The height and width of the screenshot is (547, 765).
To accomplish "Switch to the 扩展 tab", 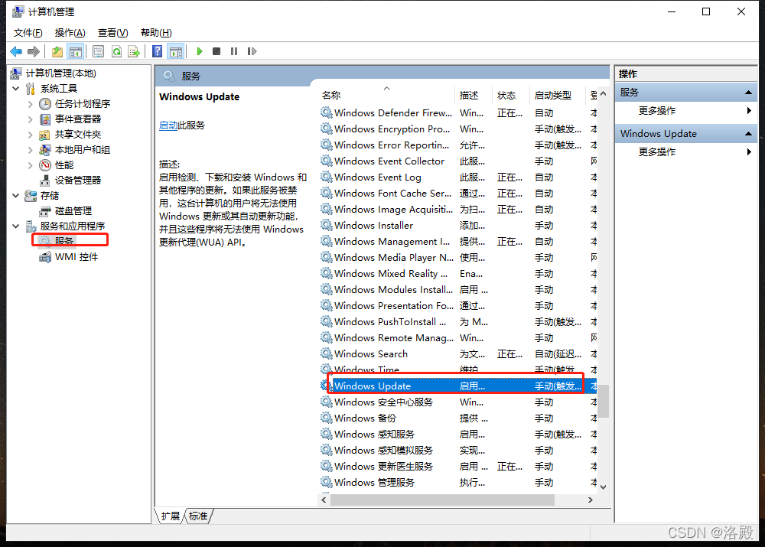I will (x=171, y=516).
